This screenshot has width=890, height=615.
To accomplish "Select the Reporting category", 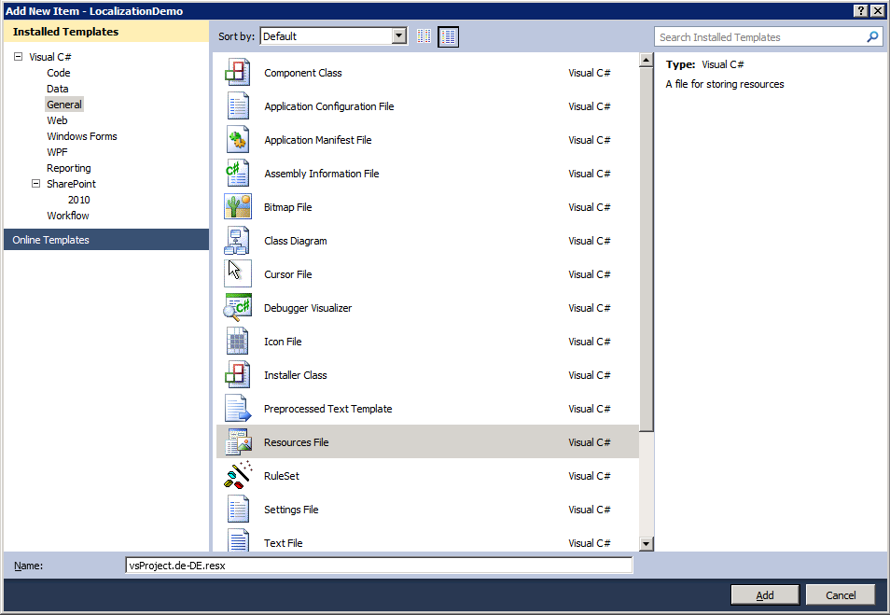I will tap(69, 168).
